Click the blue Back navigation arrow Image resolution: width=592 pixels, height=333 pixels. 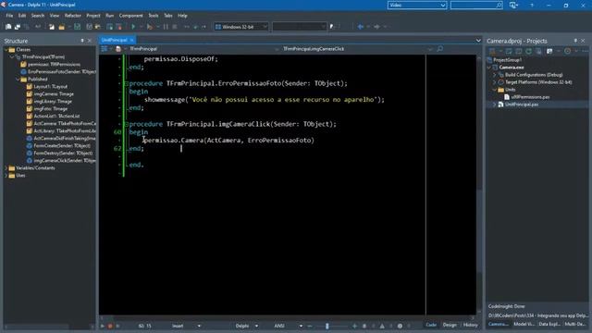point(360,27)
